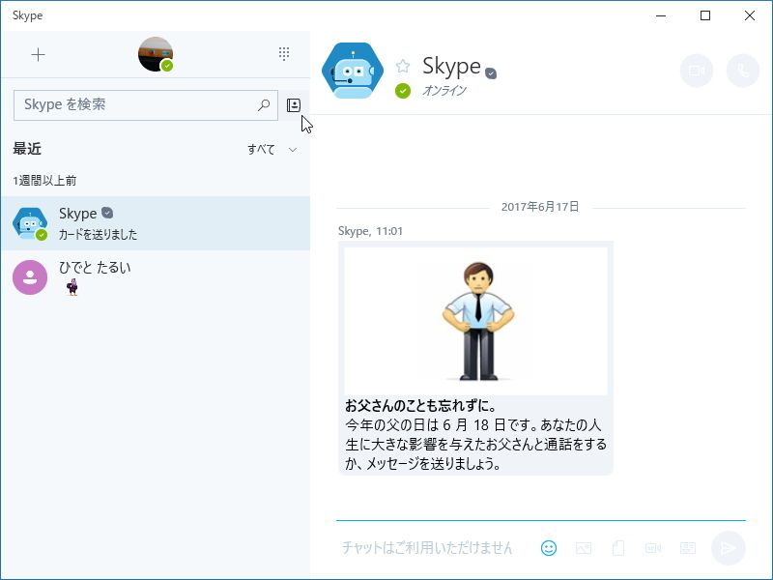Click the 2017年6月17日 date separator text
The height and width of the screenshot is (580, 773).
point(540,207)
